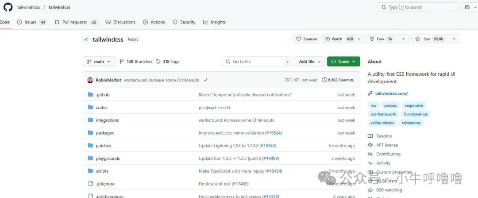This screenshot has width=478, height=198.
Task: Open the GitHub home logo
Action: [8, 7]
